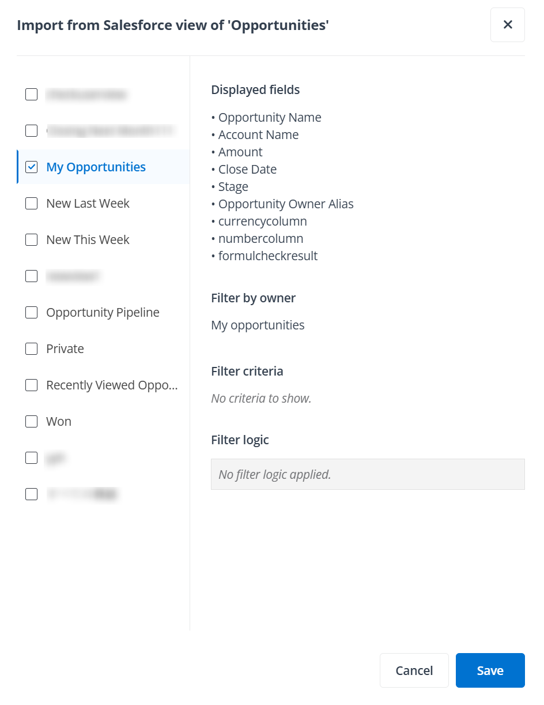Screen dimensions: 544x705
Task: Check the Opportunity Pipeline checkbox
Action: click(31, 312)
